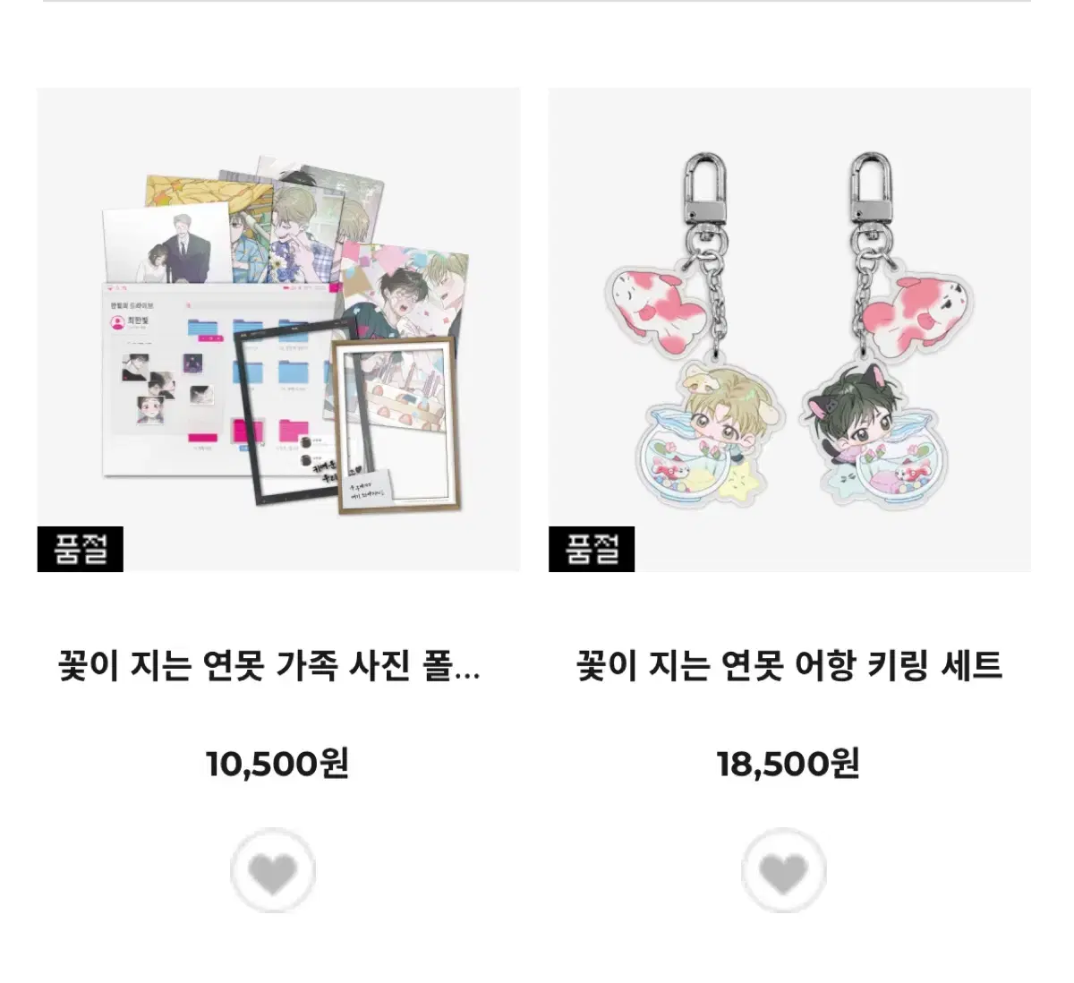Toggle wishlist heart for fishbowl keyring set
The width and height of the screenshot is (1074, 983).
[784, 870]
